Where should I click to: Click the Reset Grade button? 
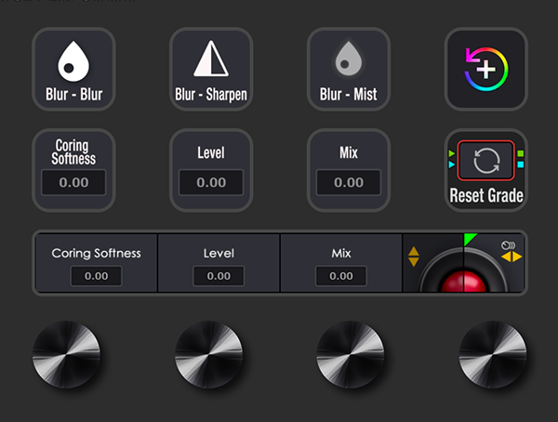pos(485,170)
